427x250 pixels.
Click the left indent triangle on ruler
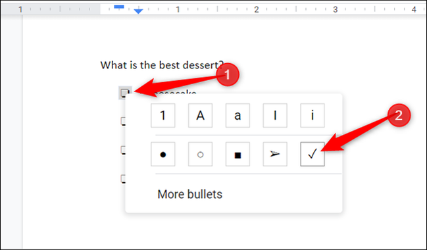(138, 11)
